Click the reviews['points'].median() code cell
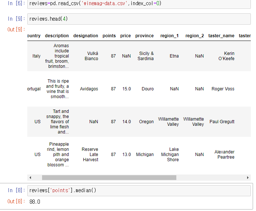Screen dimensions: 256x211 pyautogui.click(x=139, y=191)
